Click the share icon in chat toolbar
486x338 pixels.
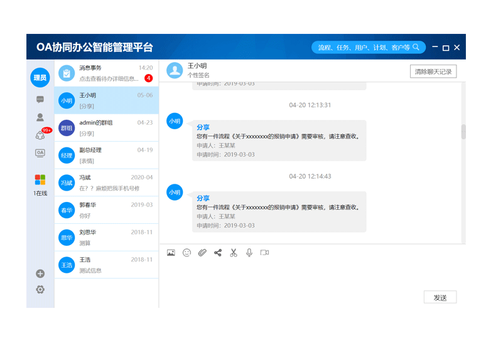[218, 253]
